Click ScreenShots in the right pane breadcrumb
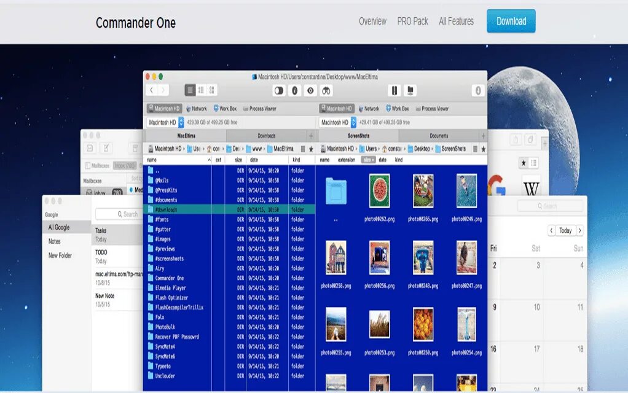Screen dimensions: 628x393 click(450, 149)
